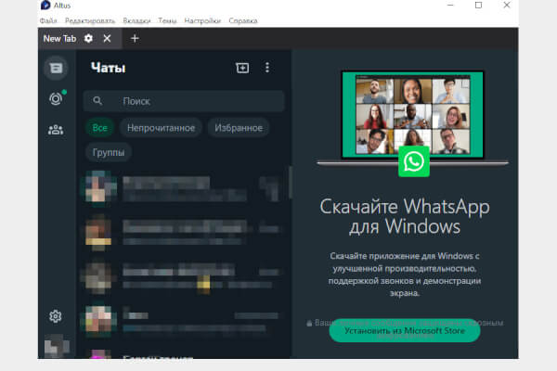This screenshot has height=371, width=557.
Task: Close the New Tab tab
Action: [x=107, y=38]
